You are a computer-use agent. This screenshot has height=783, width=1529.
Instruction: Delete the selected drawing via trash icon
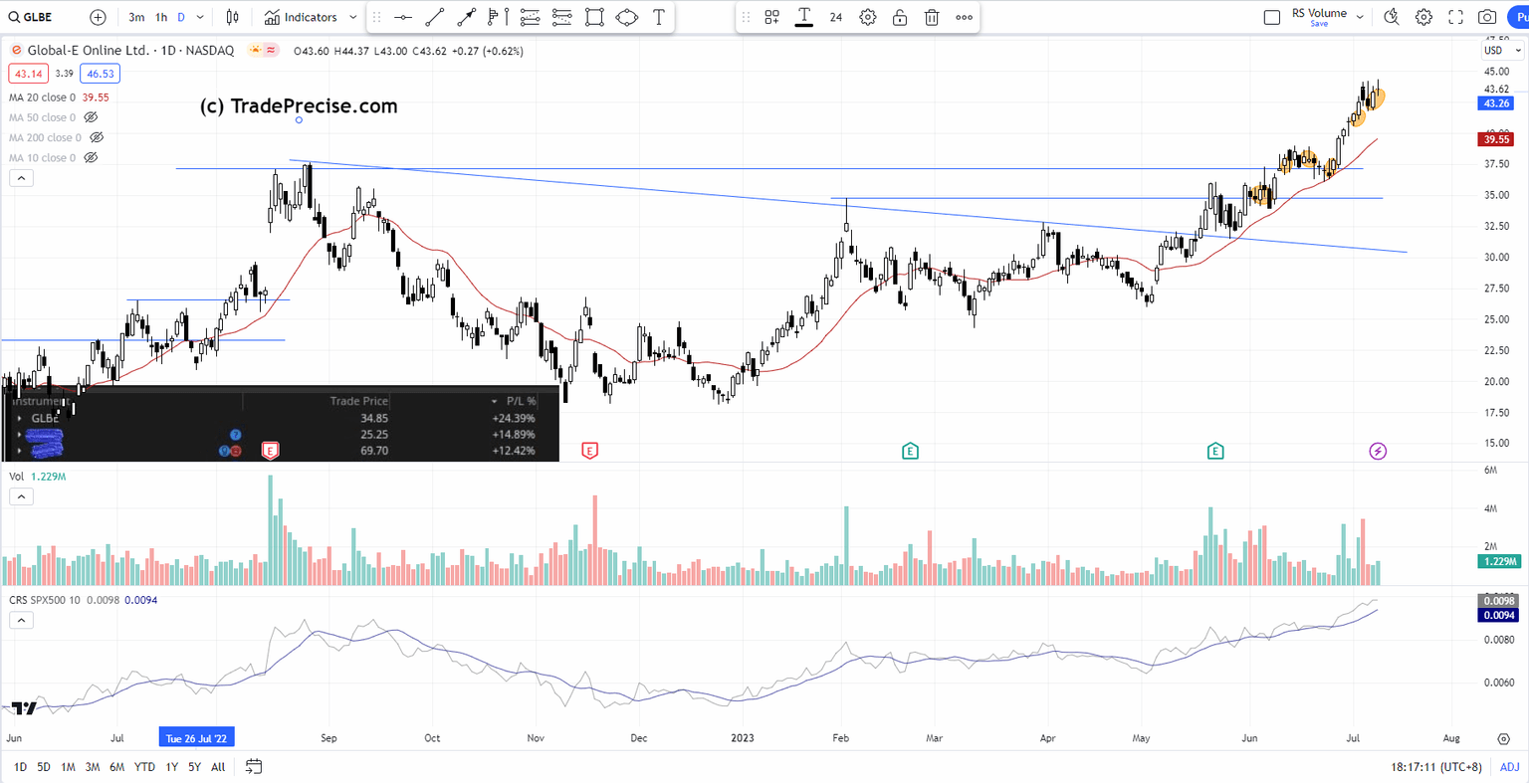932,17
